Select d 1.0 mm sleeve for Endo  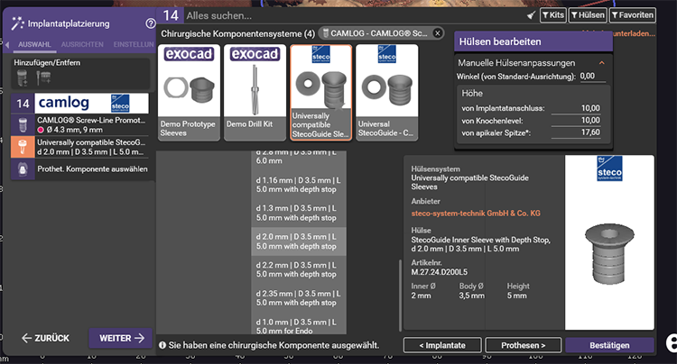click(299, 325)
